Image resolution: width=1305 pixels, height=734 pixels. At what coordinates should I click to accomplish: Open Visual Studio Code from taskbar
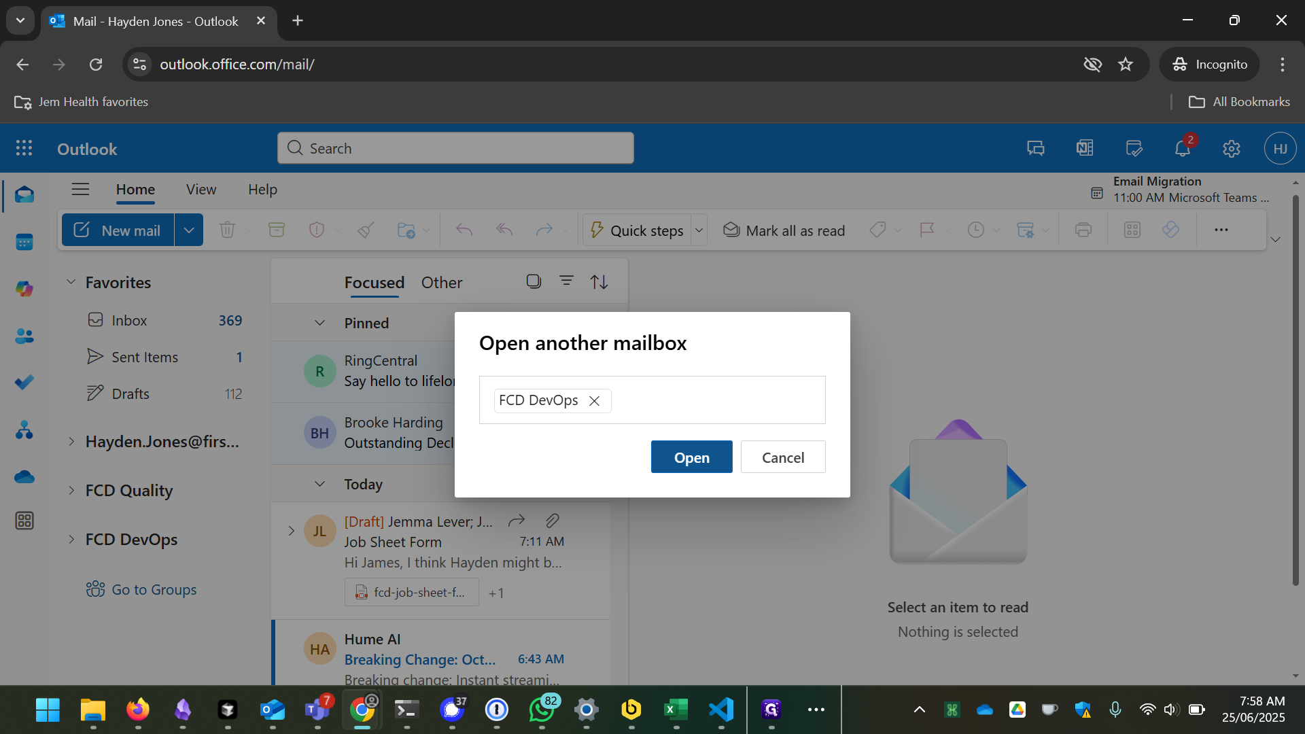(721, 710)
